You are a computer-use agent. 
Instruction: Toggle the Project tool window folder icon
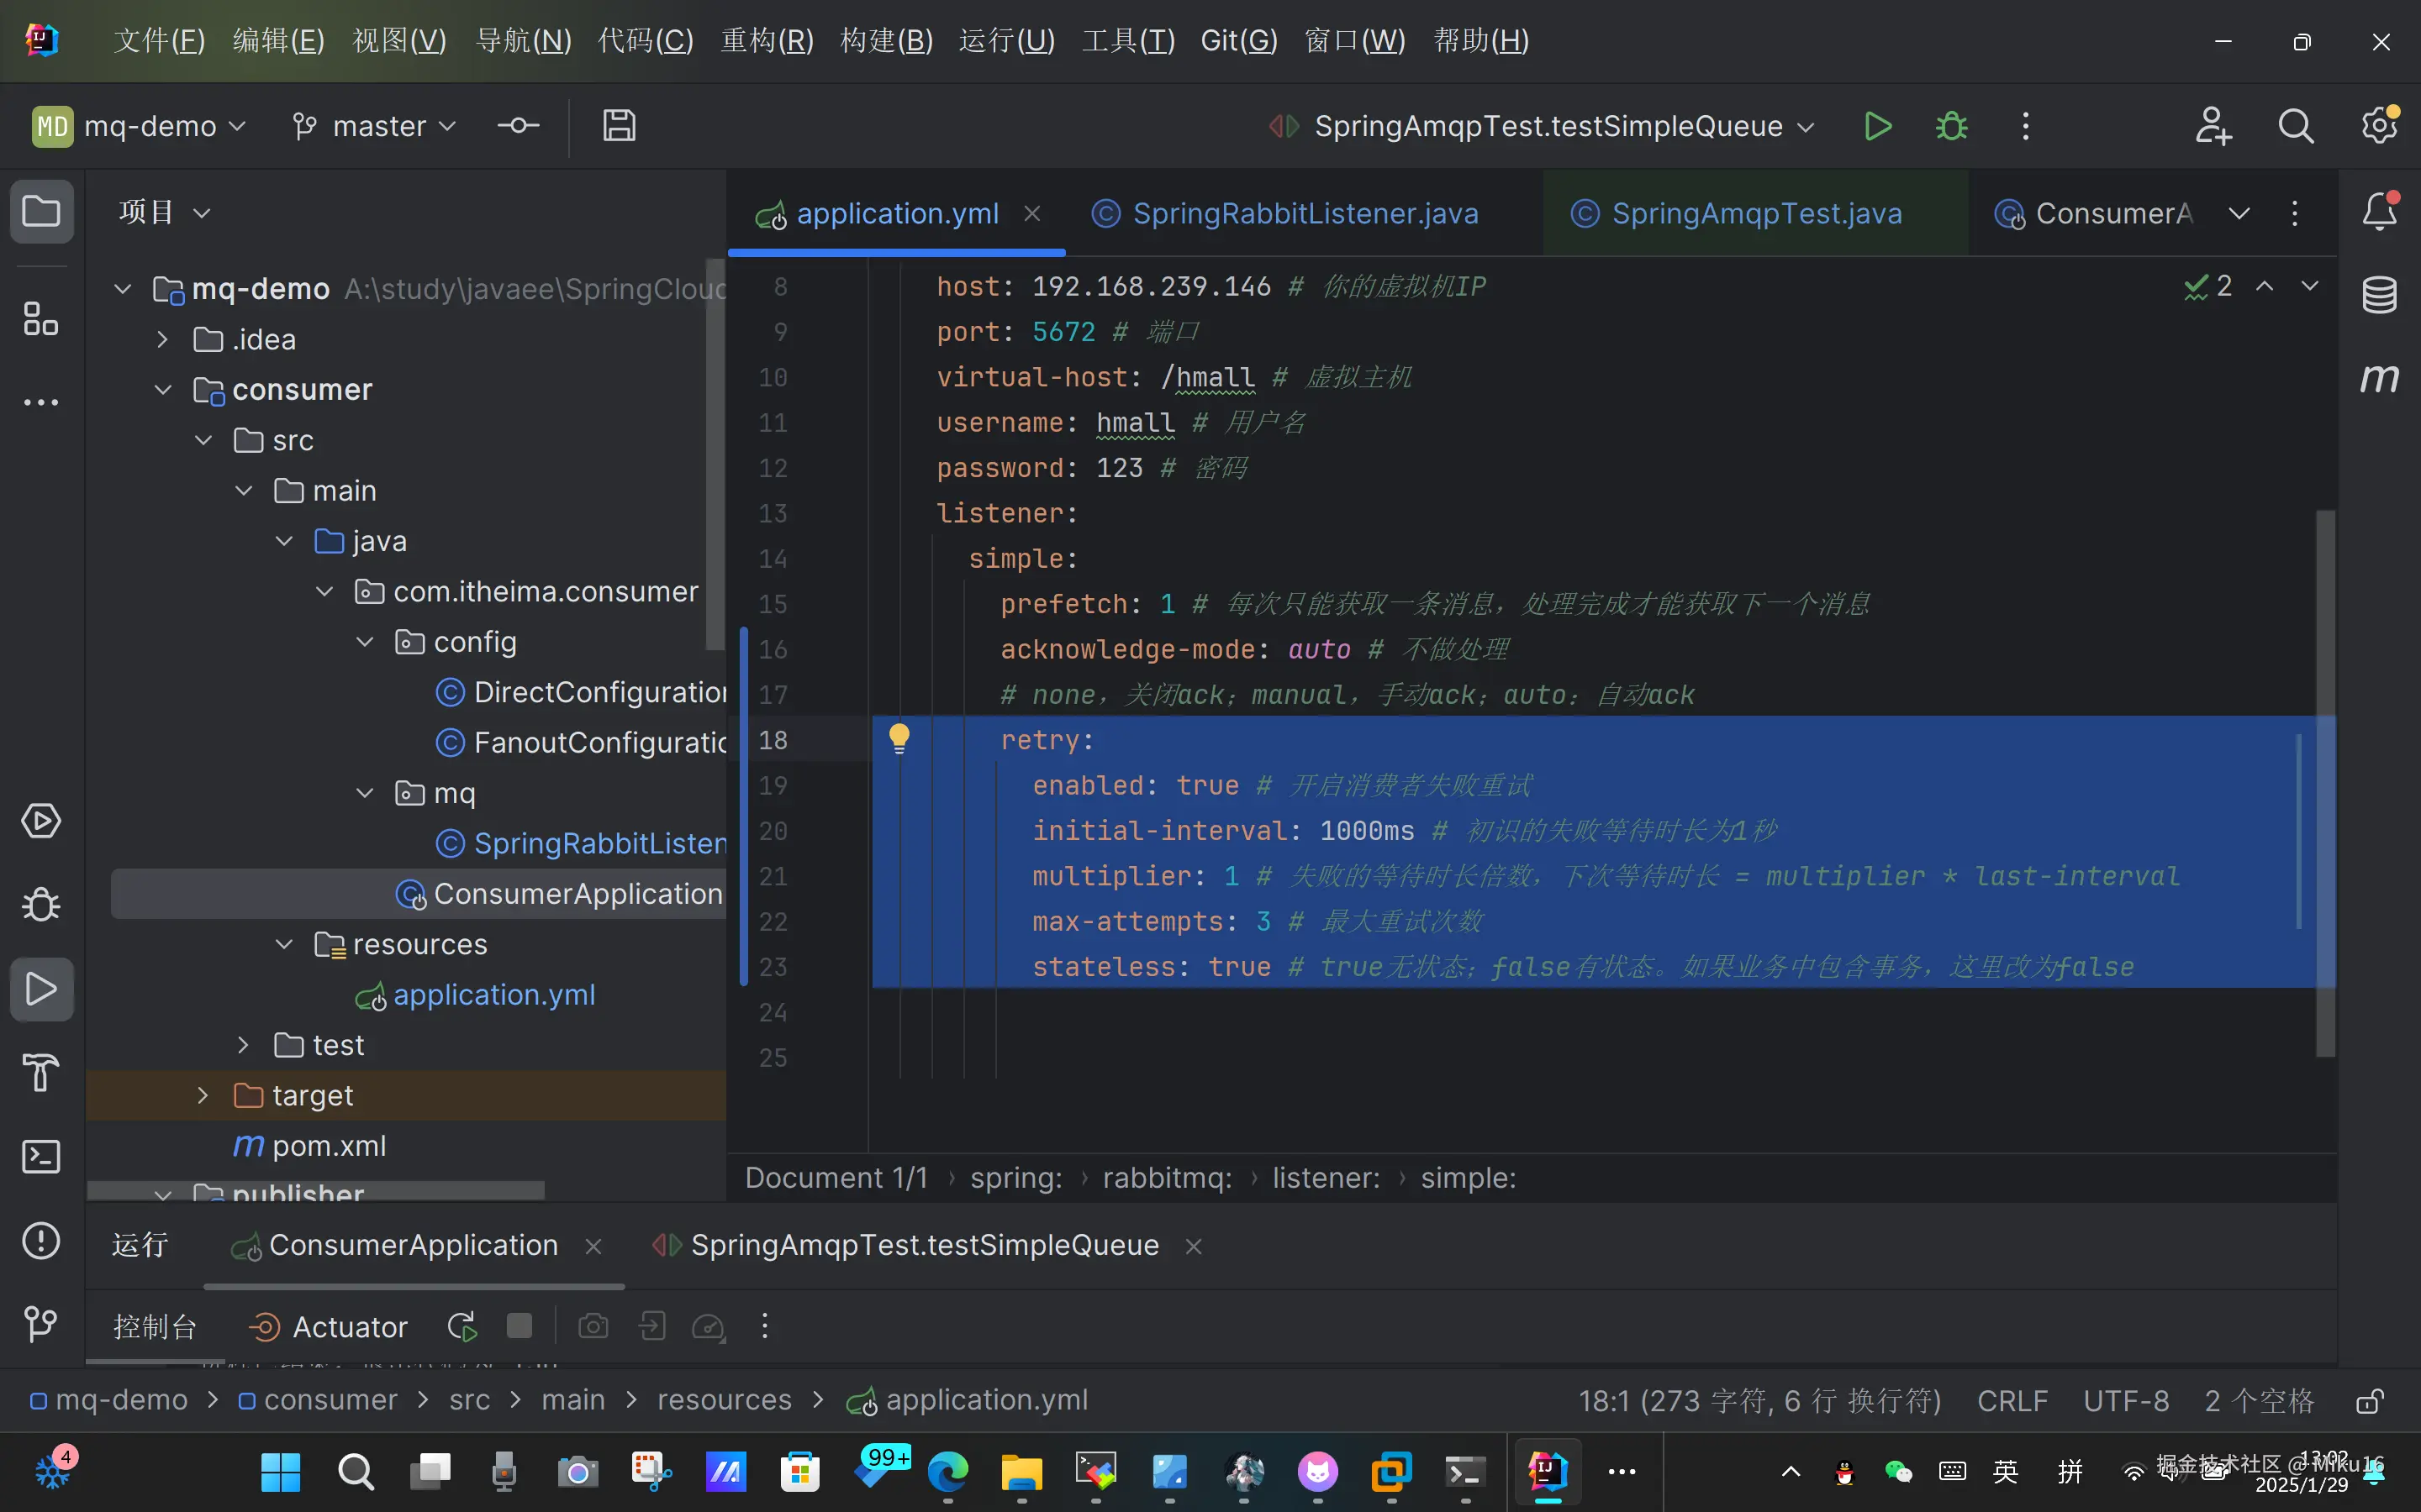[x=41, y=211]
